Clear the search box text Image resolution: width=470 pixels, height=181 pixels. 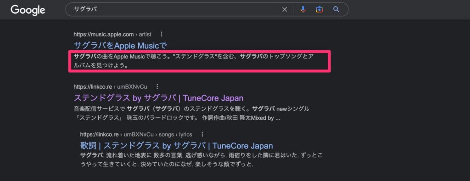285,10
